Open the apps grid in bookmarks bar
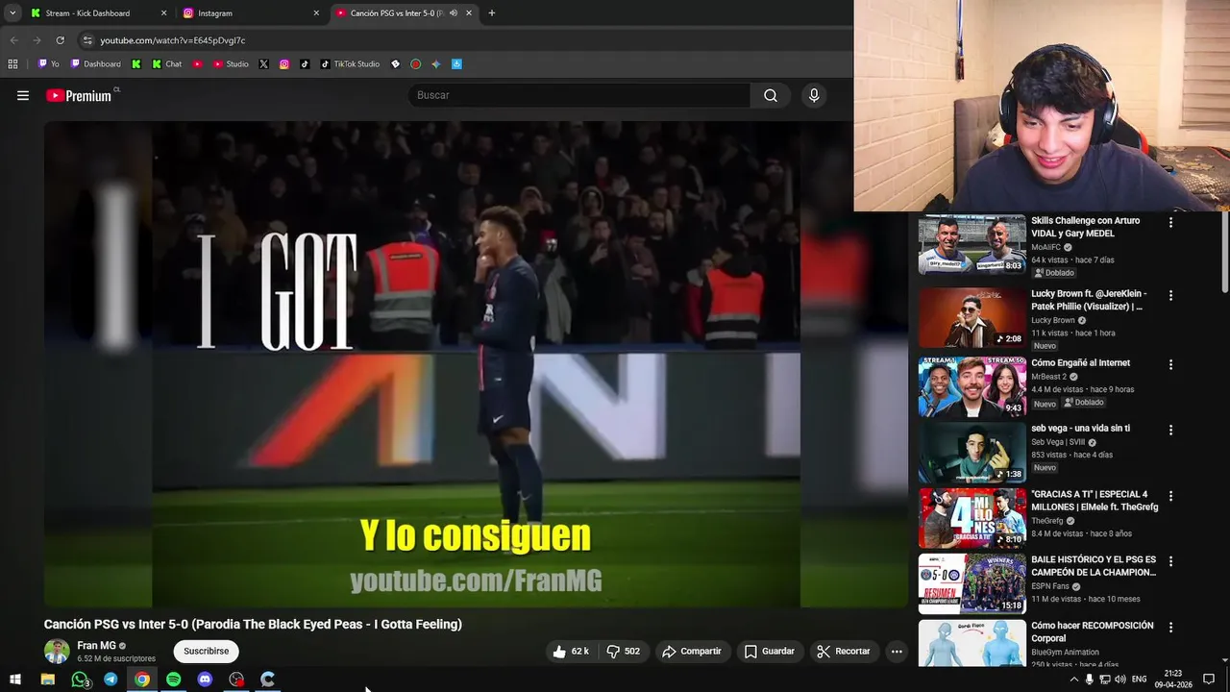 coord(12,64)
